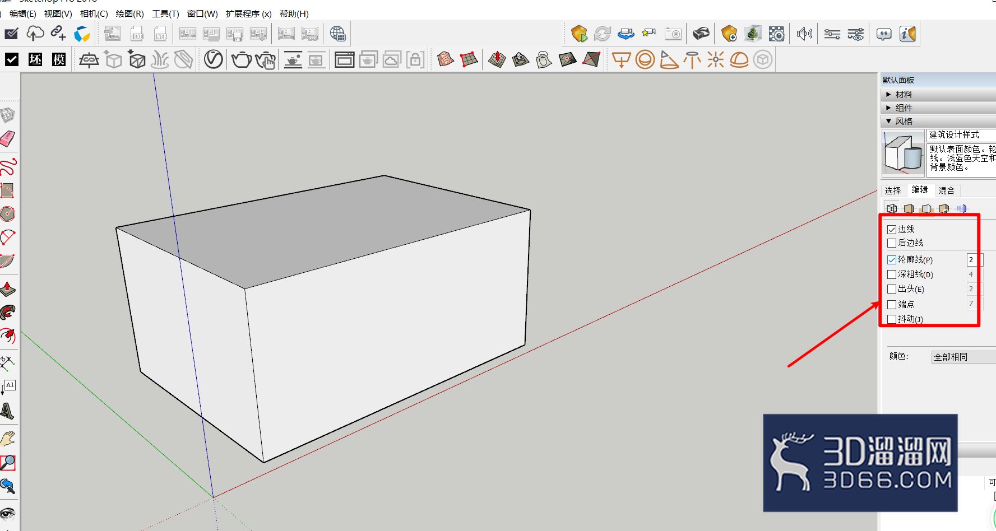Image resolution: width=996 pixels, height=531 pixels.
Task: Toggle the 轮廓线(P) Profiles checkbox
Action: pyautogui.click(x=892, y=260)
